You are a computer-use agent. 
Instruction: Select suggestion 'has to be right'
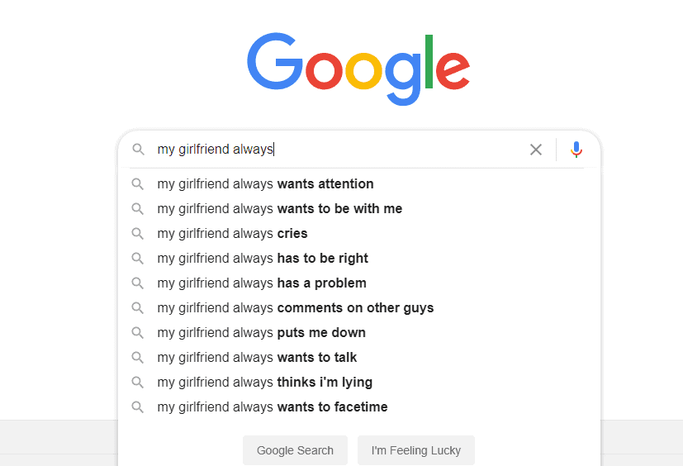coord(263,259)
